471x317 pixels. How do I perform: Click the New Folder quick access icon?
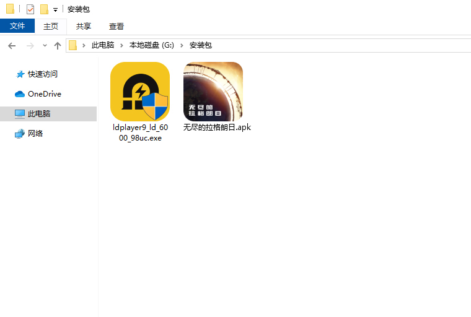pyautogui.click(x=44, y=9)
